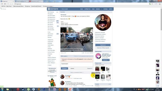Switch to the second browser tab
This screenshot has height=91, width=162.
22,1
